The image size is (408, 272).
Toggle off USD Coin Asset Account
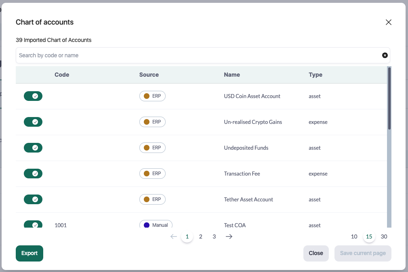[x=33, y=96]
